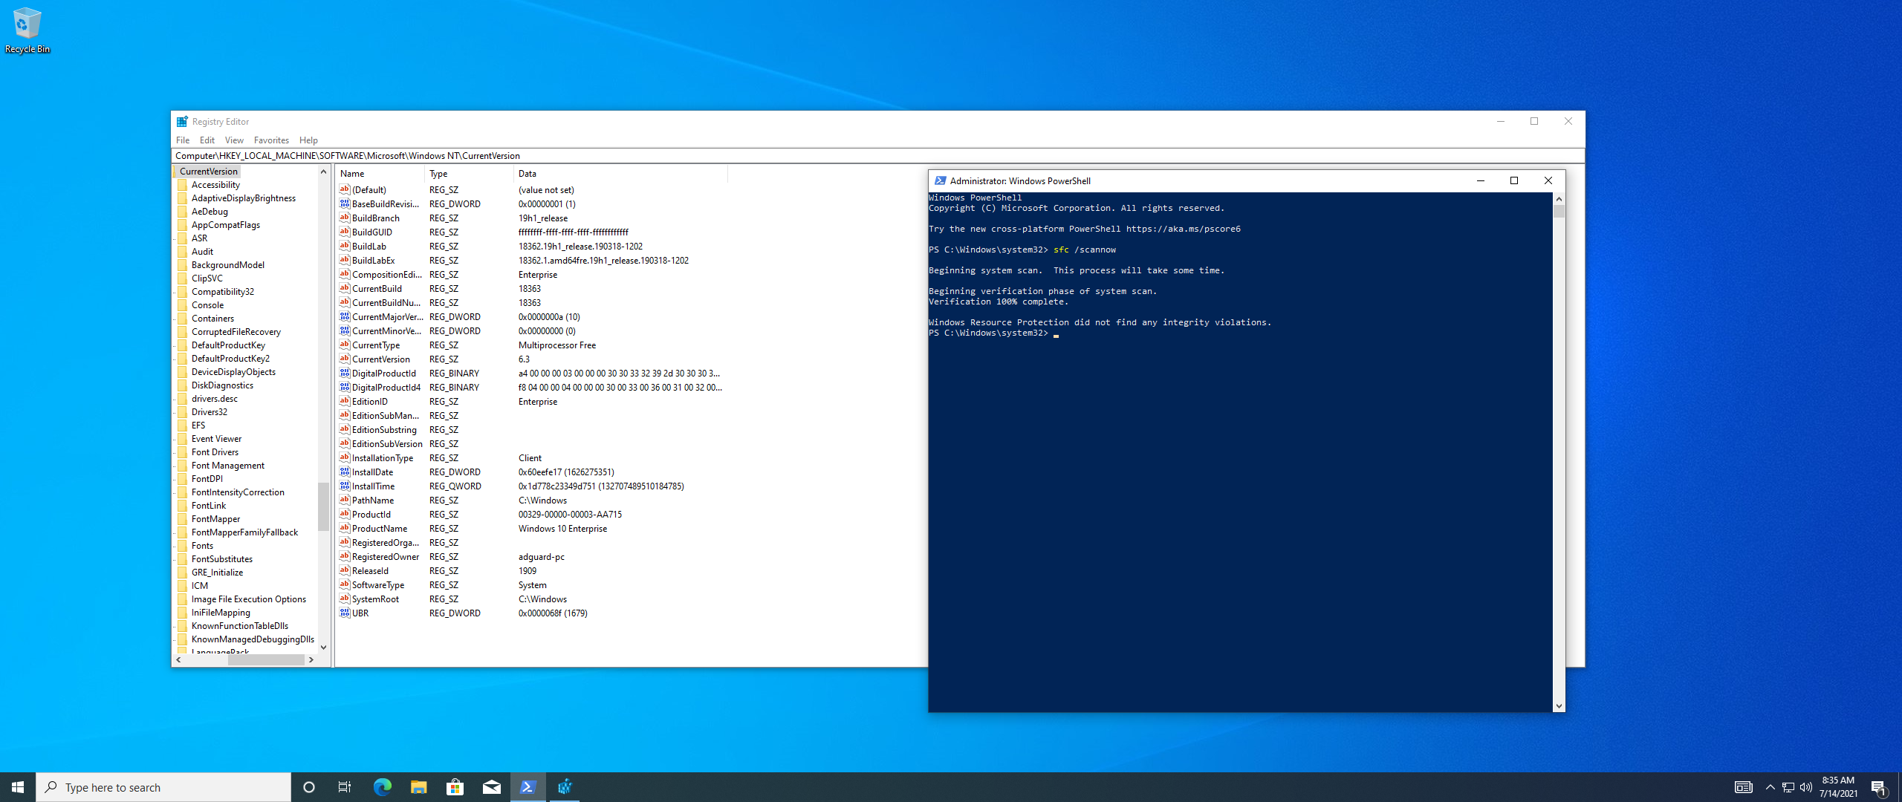Click the 'Windows 10 Enterprise' data cell
1902x802 pixels.
point(562,529)
